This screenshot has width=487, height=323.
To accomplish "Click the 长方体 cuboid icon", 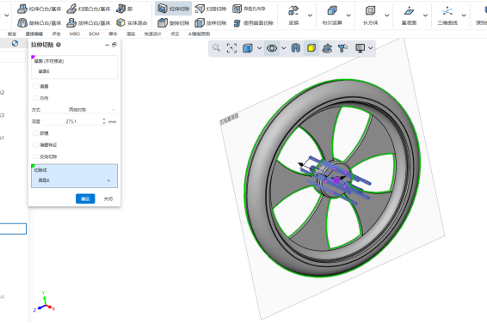I will point(371,11).
